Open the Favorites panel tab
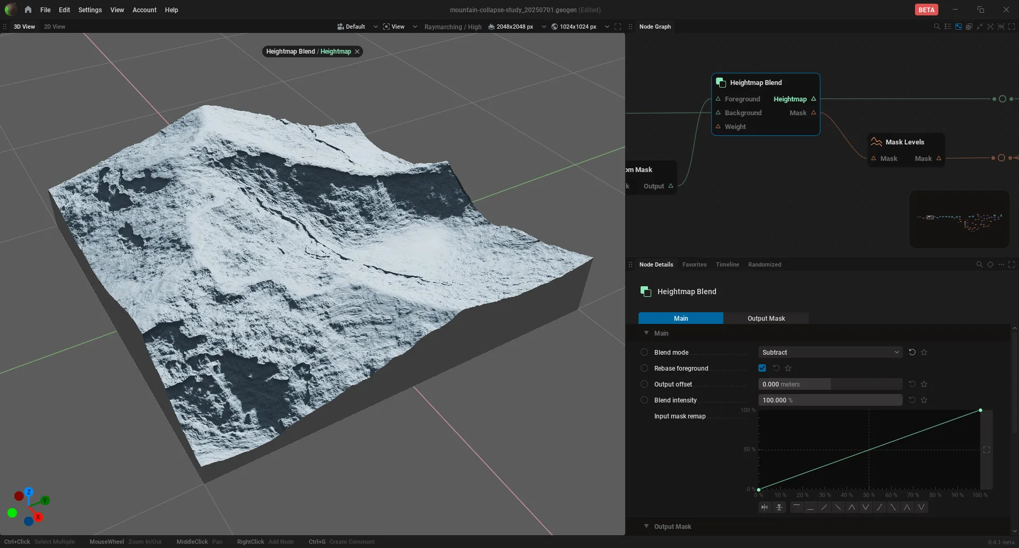This screenshot has height=548, width=1019. point(694,264)
